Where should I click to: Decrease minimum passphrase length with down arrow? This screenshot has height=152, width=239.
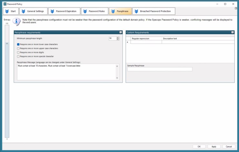point(118,39)
